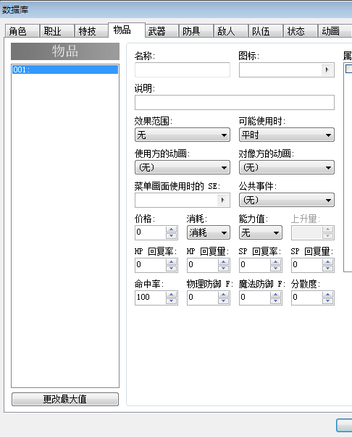Image resolution: width=352 pixels, height=438 pixels.
Task: Switch to the 角色 tab
Action: pos(22,30)
